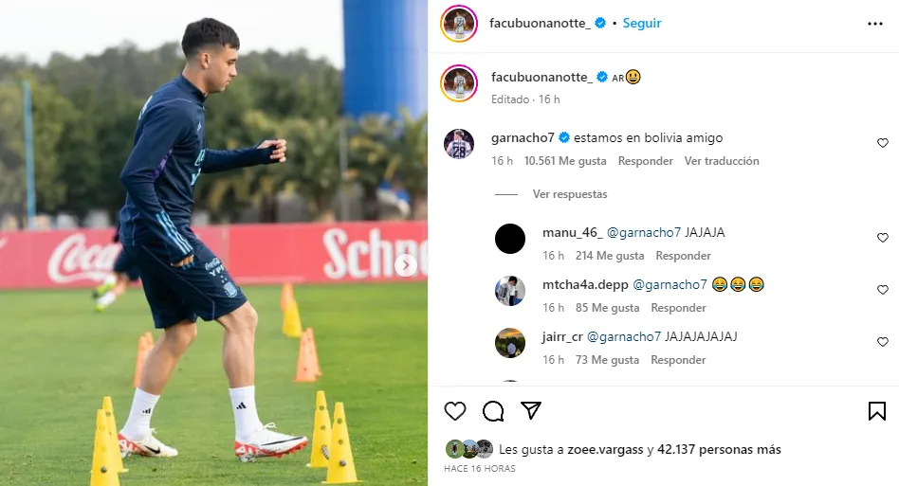
Task: Open the zoee.vargass profile link
Action: point(605,450)
